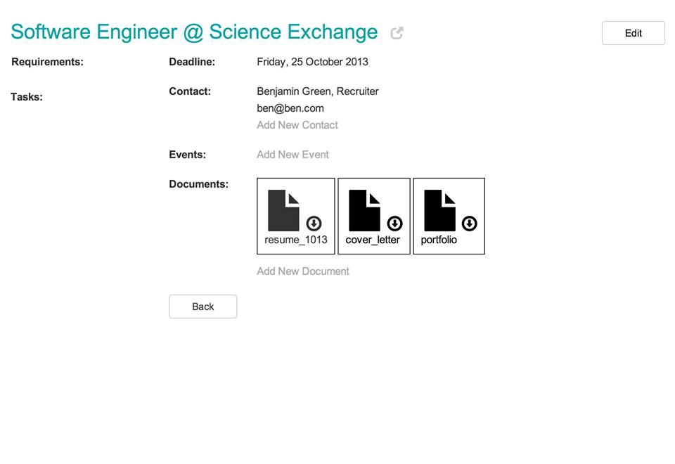Download the portfolio document
Screen dimensions: 675x464
469,224
